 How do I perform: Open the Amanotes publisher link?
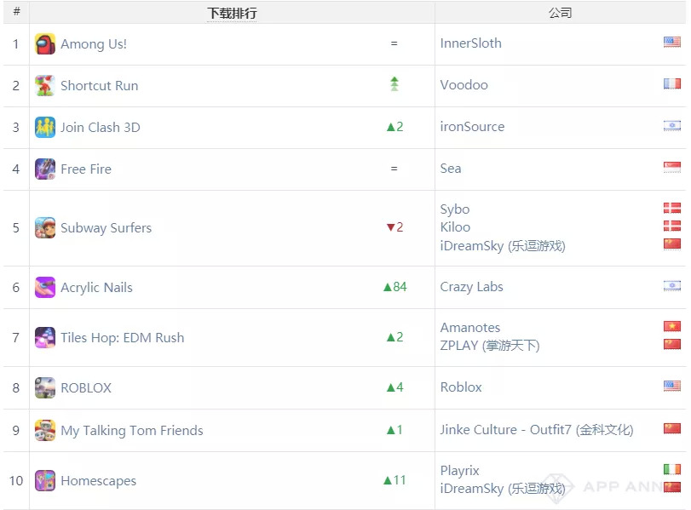pyautogui.click(x=470, y=328)
